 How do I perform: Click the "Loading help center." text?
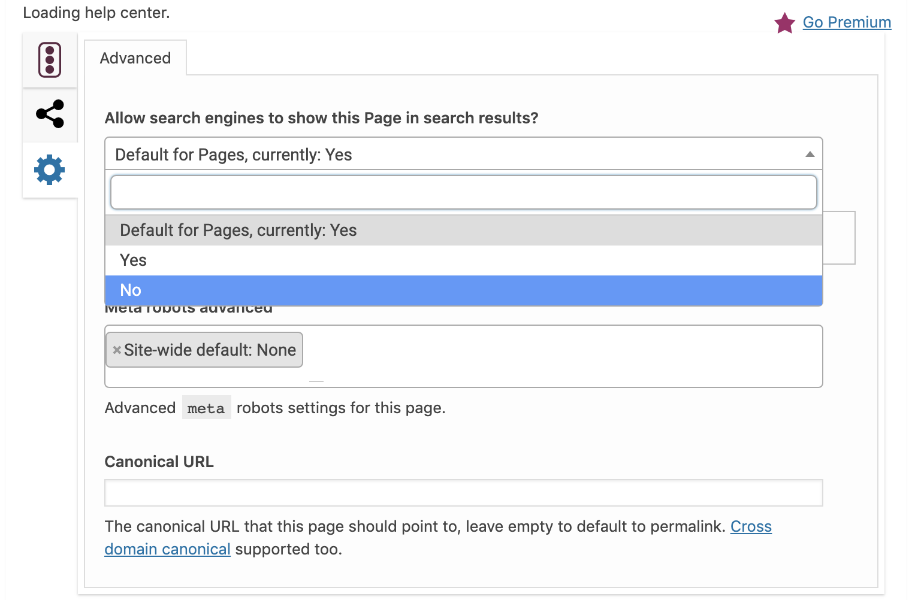click(96, 13)
